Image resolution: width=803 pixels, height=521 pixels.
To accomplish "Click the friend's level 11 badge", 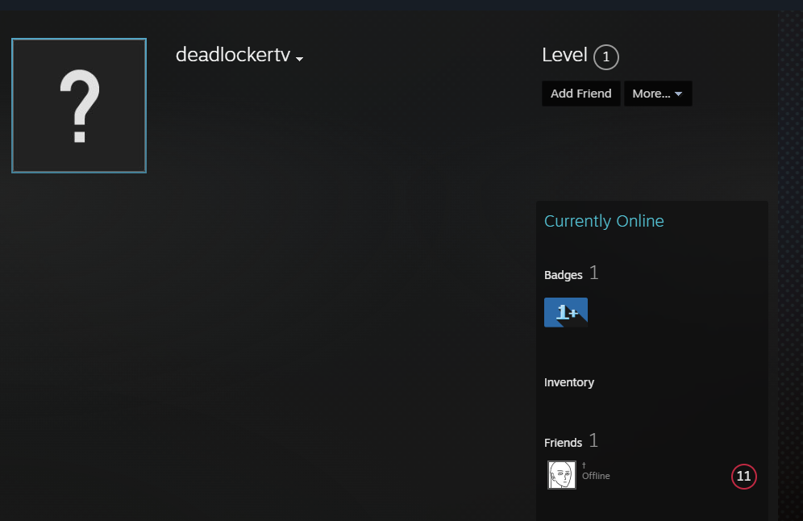I will [743, 477].
